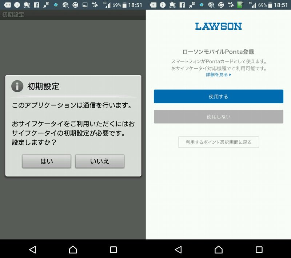Tap the text スマートフォンがPontaカードとして使えます。
The image size is (291, 258).
[x=219, y=61]
